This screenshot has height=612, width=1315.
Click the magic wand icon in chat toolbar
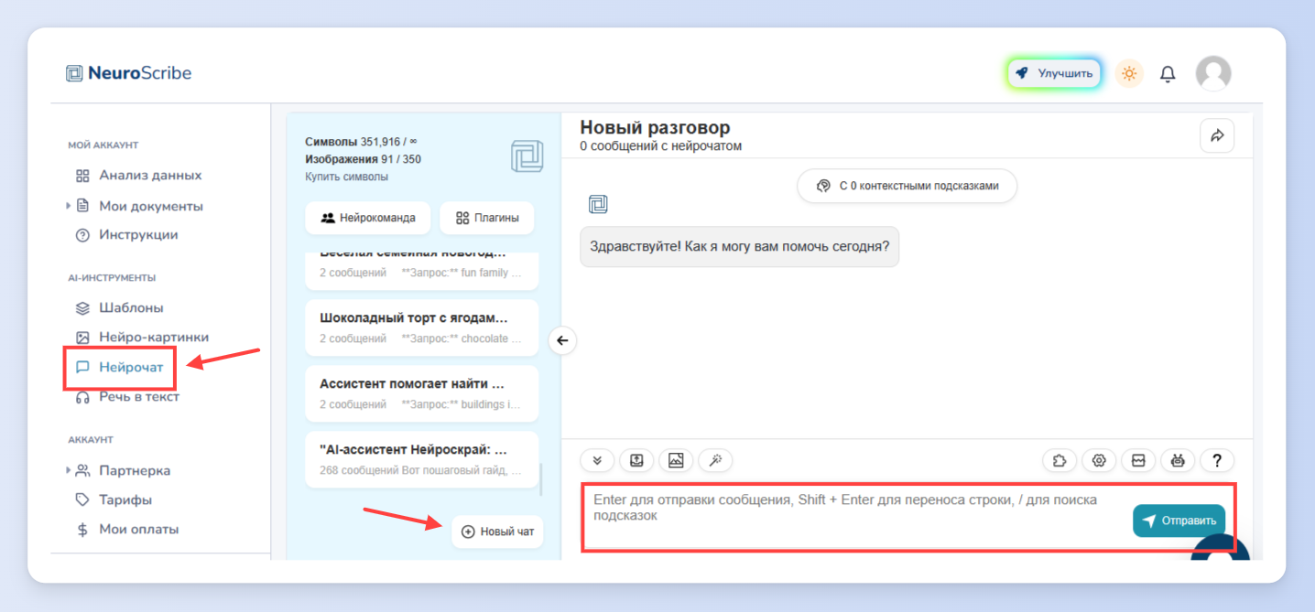[715, 460]
